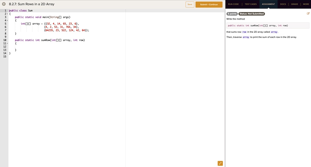Switch to the RUN CODE tab
Image resolution: width=311 pixels, height=167 pixels.
tap(233, 4)
